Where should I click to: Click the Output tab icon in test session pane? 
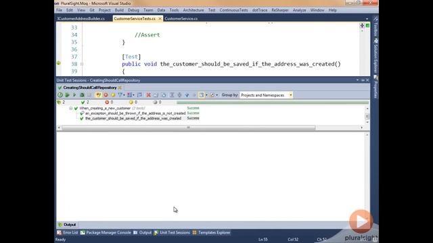click(x=60, y=225)
